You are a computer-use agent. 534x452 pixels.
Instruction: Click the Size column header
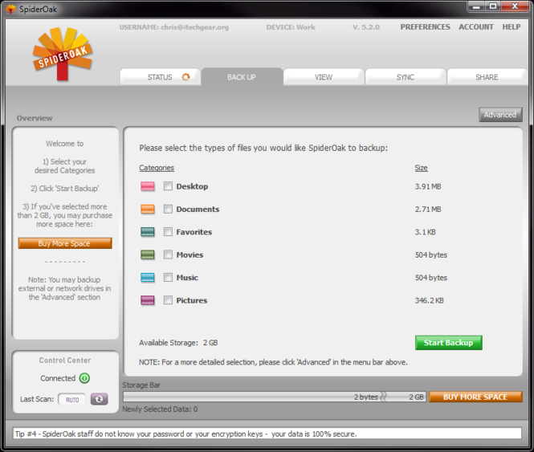[x=421, y=168]
